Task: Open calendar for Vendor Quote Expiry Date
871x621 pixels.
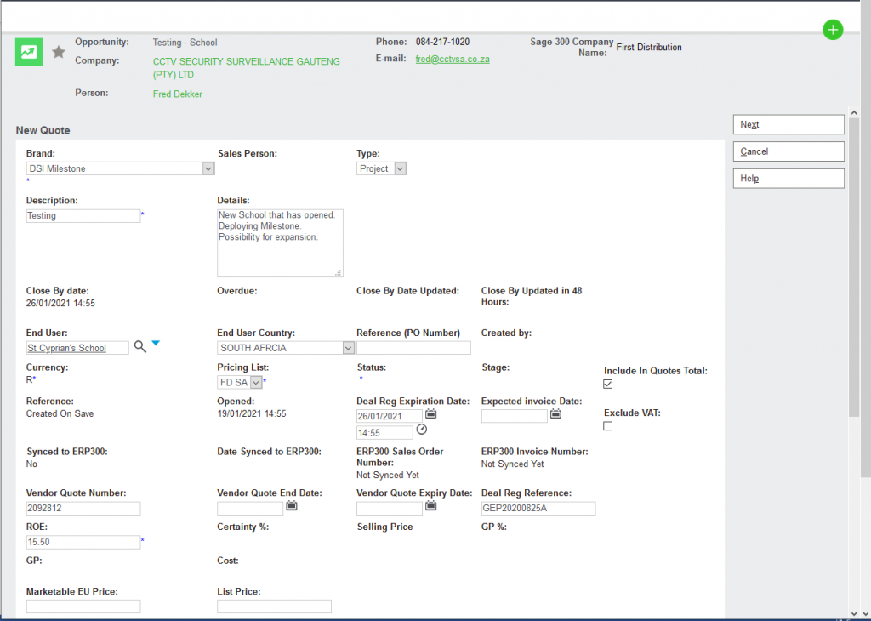Action: tap(430, 506)
